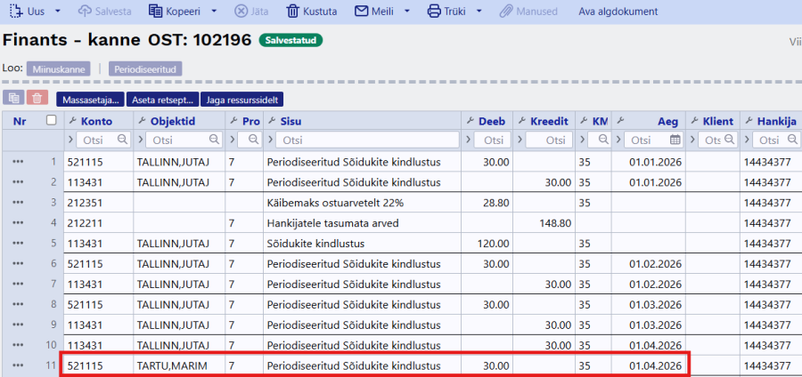Click magnifier icon in Hankija filter
Image resolution: width=802 pixels, height=377 pixels.
[793, 140]
